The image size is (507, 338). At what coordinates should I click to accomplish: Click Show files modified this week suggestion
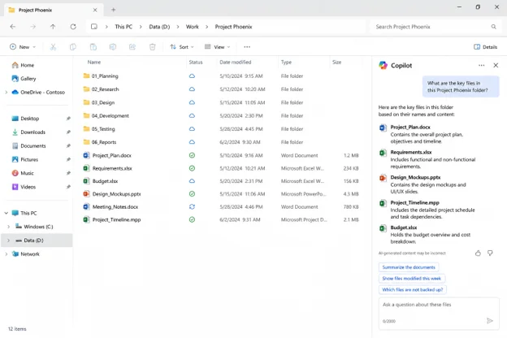click(x=412, y=279)
